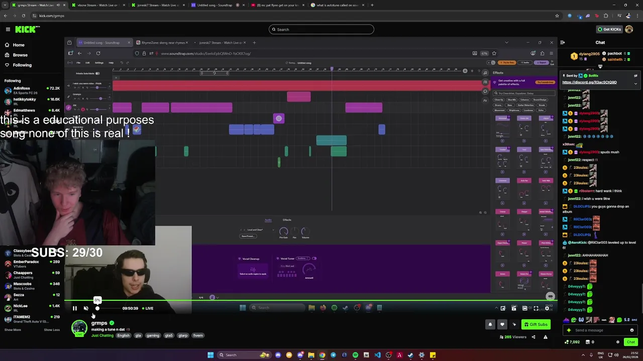This screenshot has width=643, height=361.
Task: Unmute the stream volume icon
Action: pyautogui.click(x=86, y=308)
